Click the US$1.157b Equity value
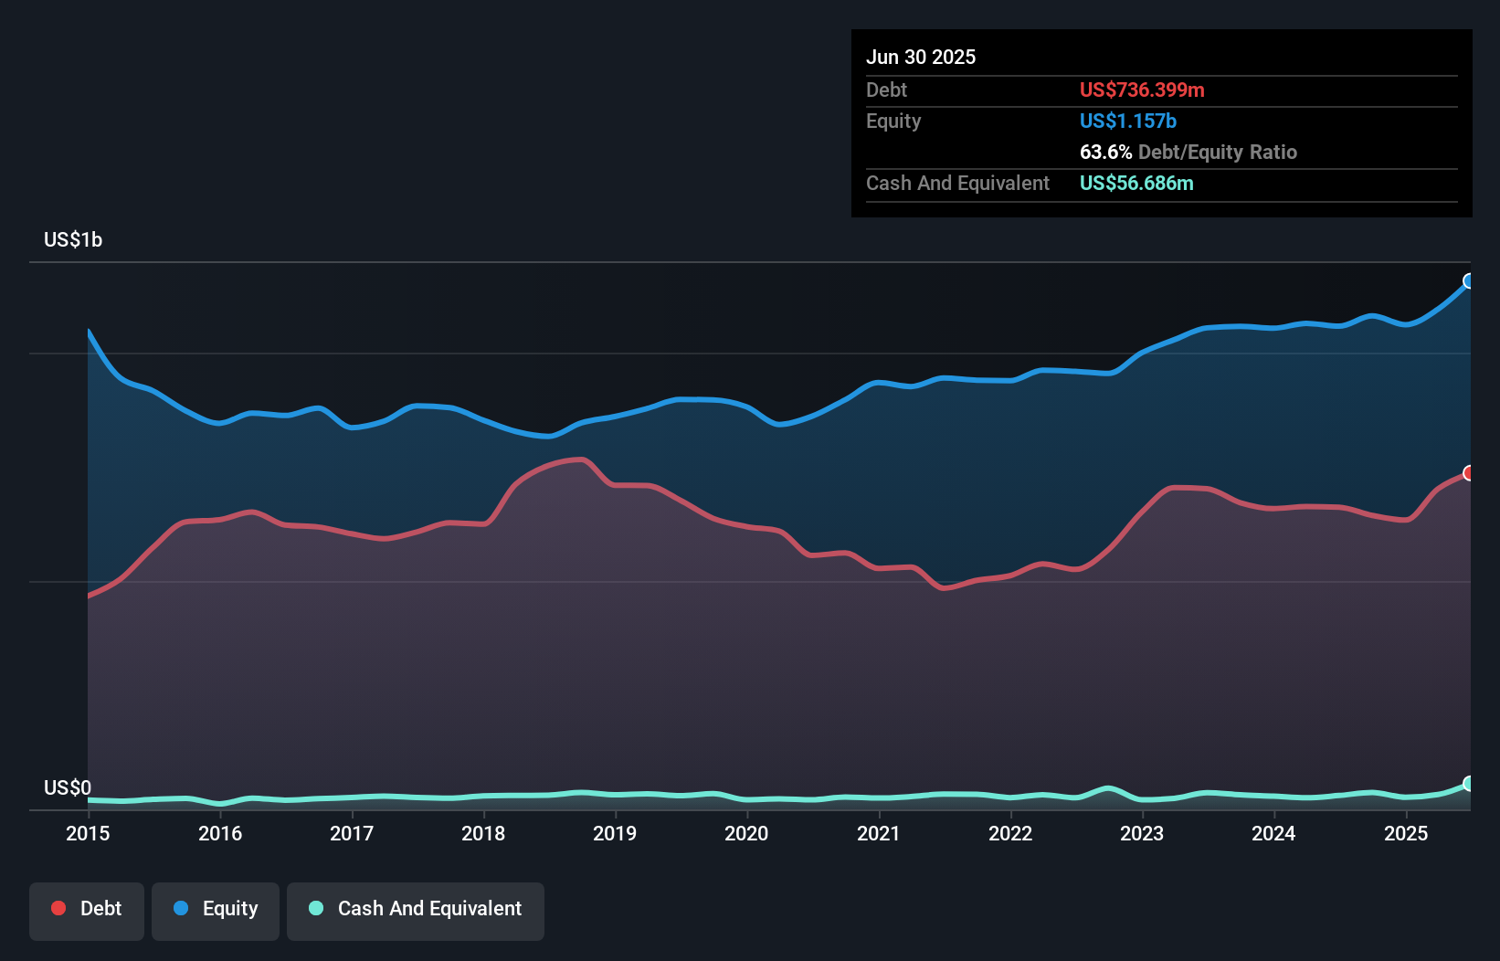The height and width of the screenshot is (961, 1500). click(x=1127, y=121)
